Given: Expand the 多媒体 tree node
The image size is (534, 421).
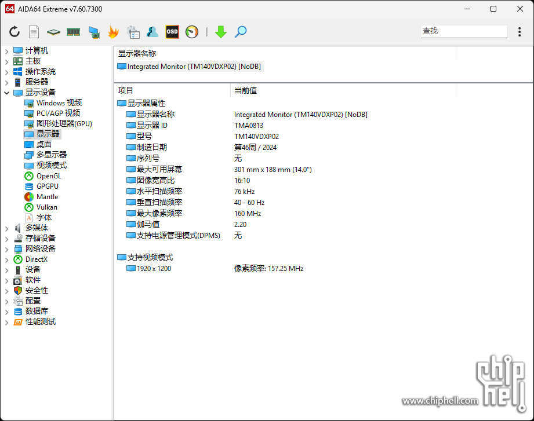Looking at the screenshot, I should [7, 229].
